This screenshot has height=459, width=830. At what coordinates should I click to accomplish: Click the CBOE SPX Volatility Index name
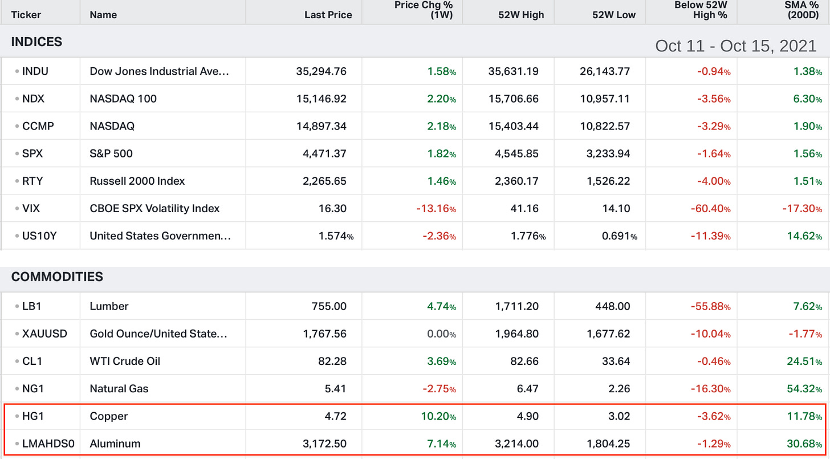pyautogui.click(x=154, y=208)
